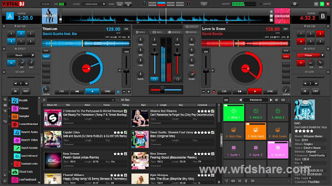The height and width of the screenshot is (186, 332).
Task: Toggle deck A Reverb effect ON button
Action: coord(11,63)
